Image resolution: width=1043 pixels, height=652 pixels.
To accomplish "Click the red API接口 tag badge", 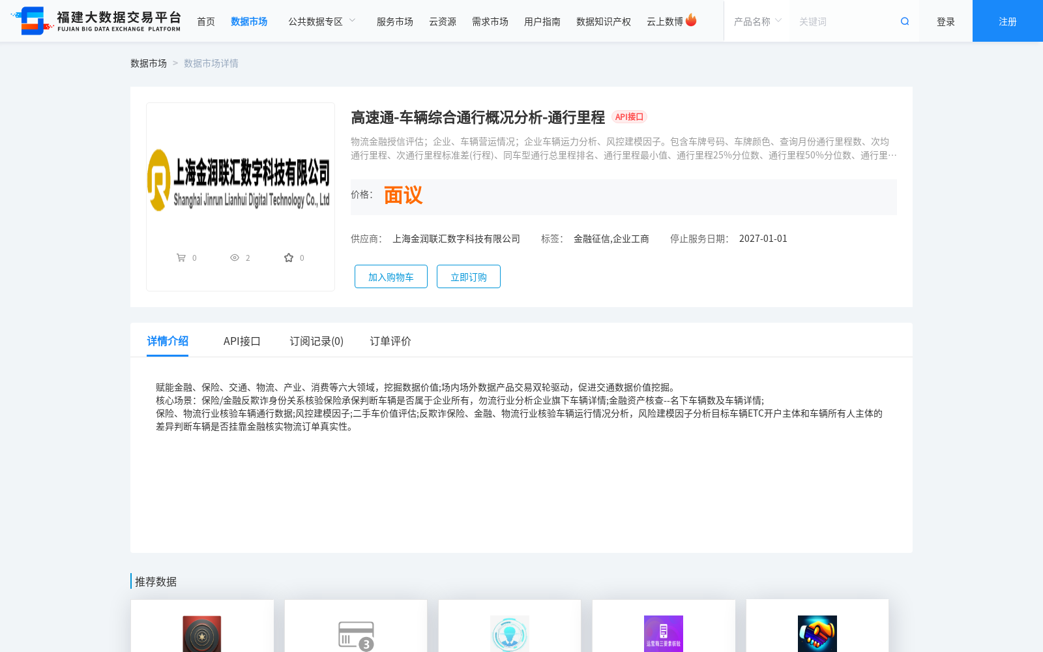I will click(x=629, y=117).
